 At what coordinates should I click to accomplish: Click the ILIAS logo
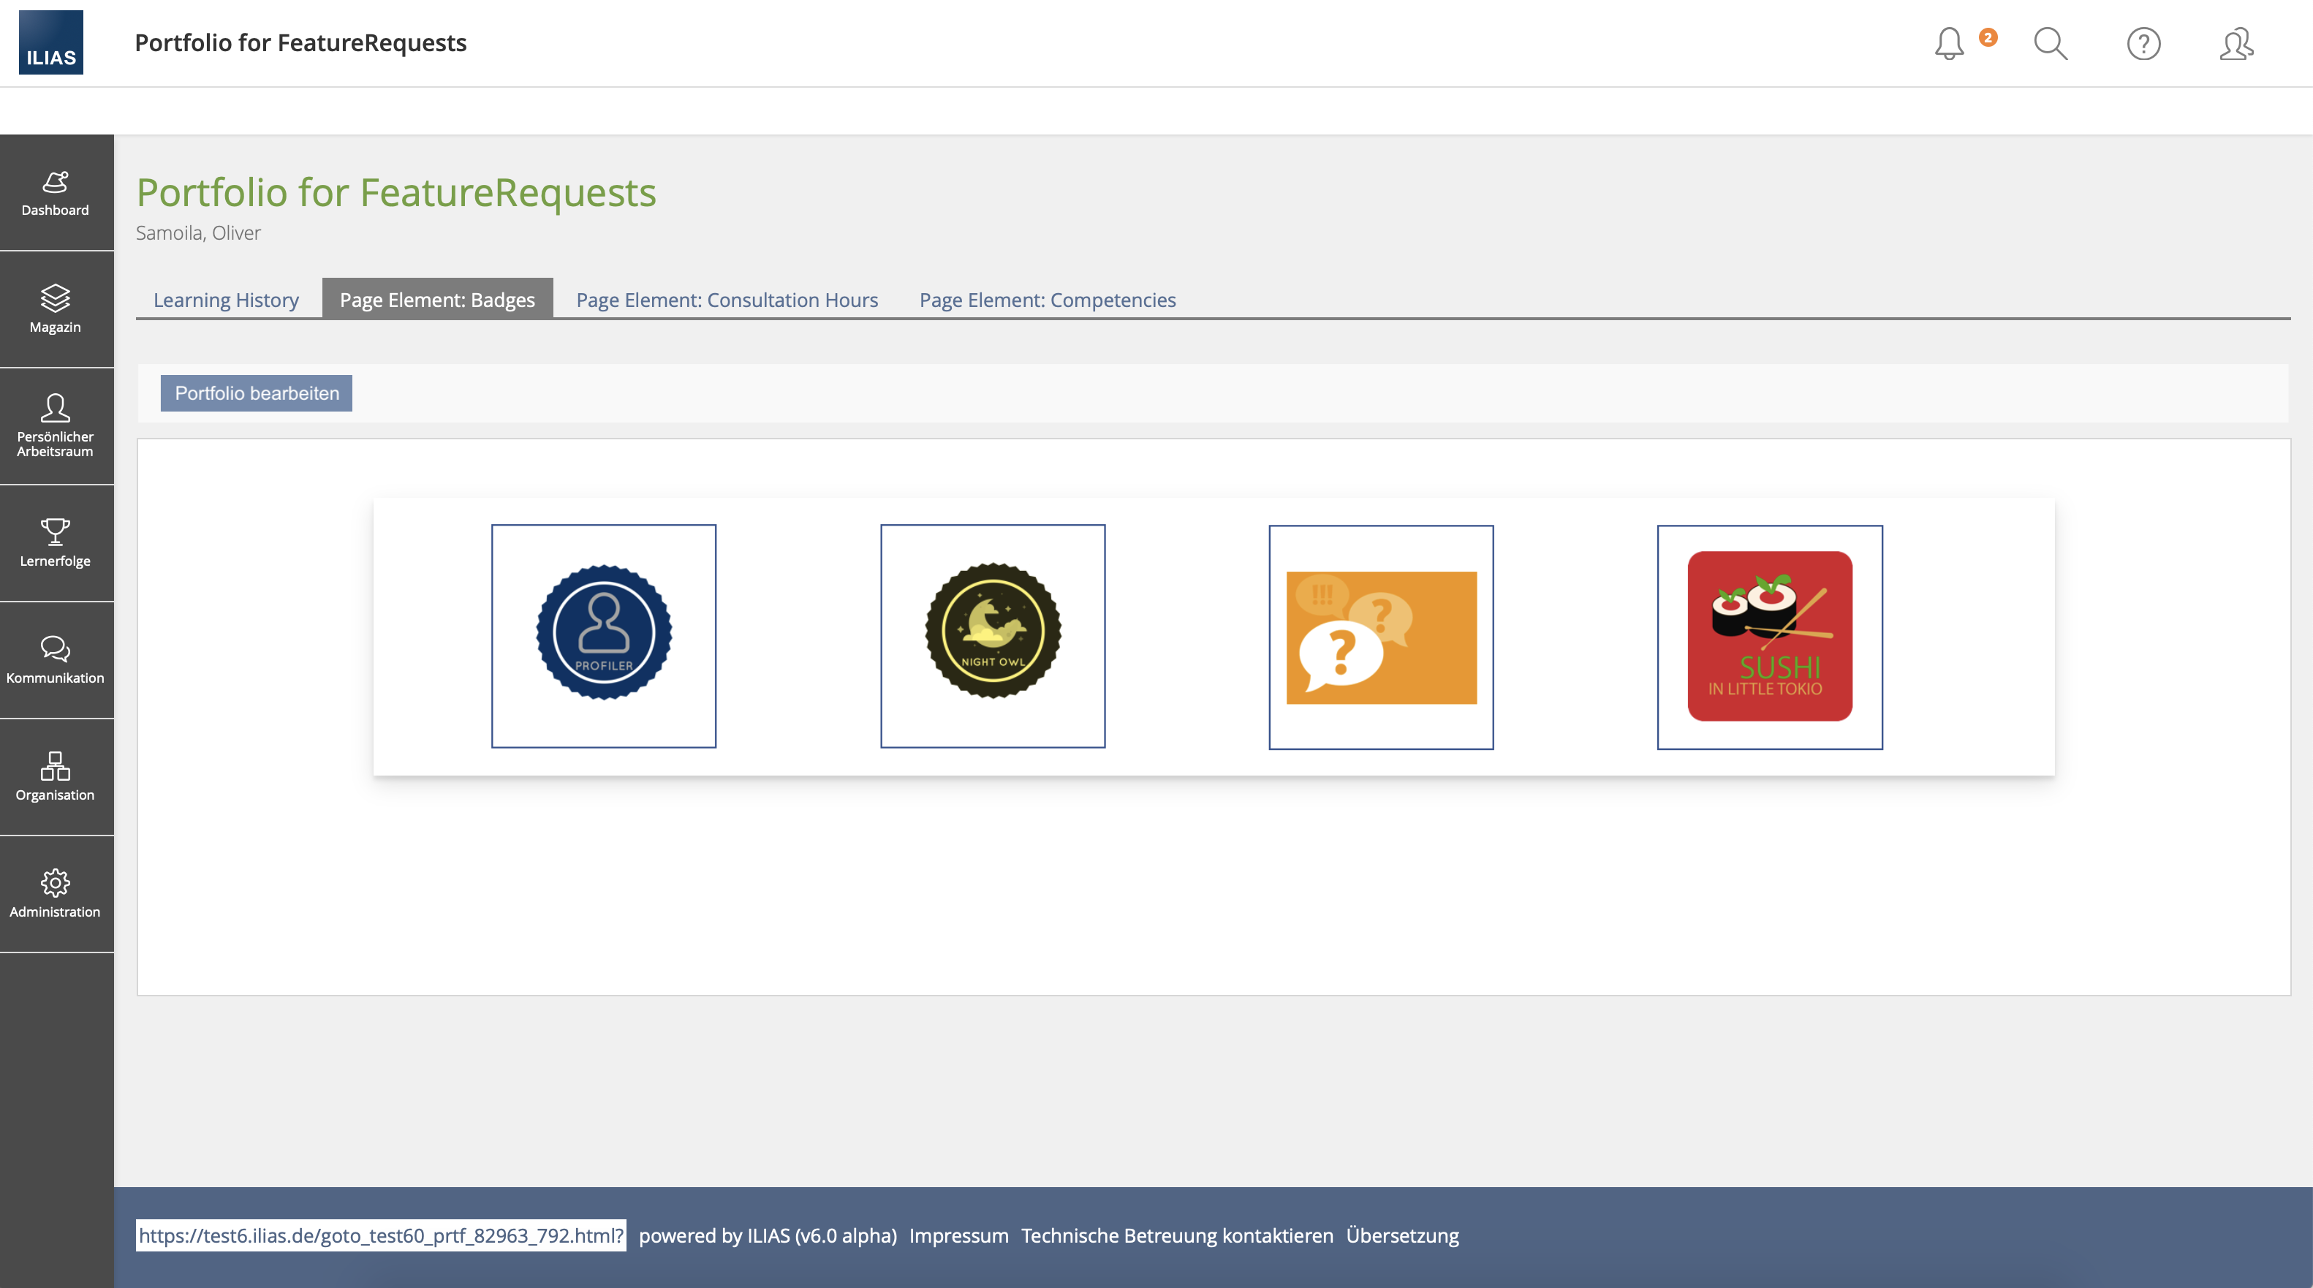pos(50,42)
